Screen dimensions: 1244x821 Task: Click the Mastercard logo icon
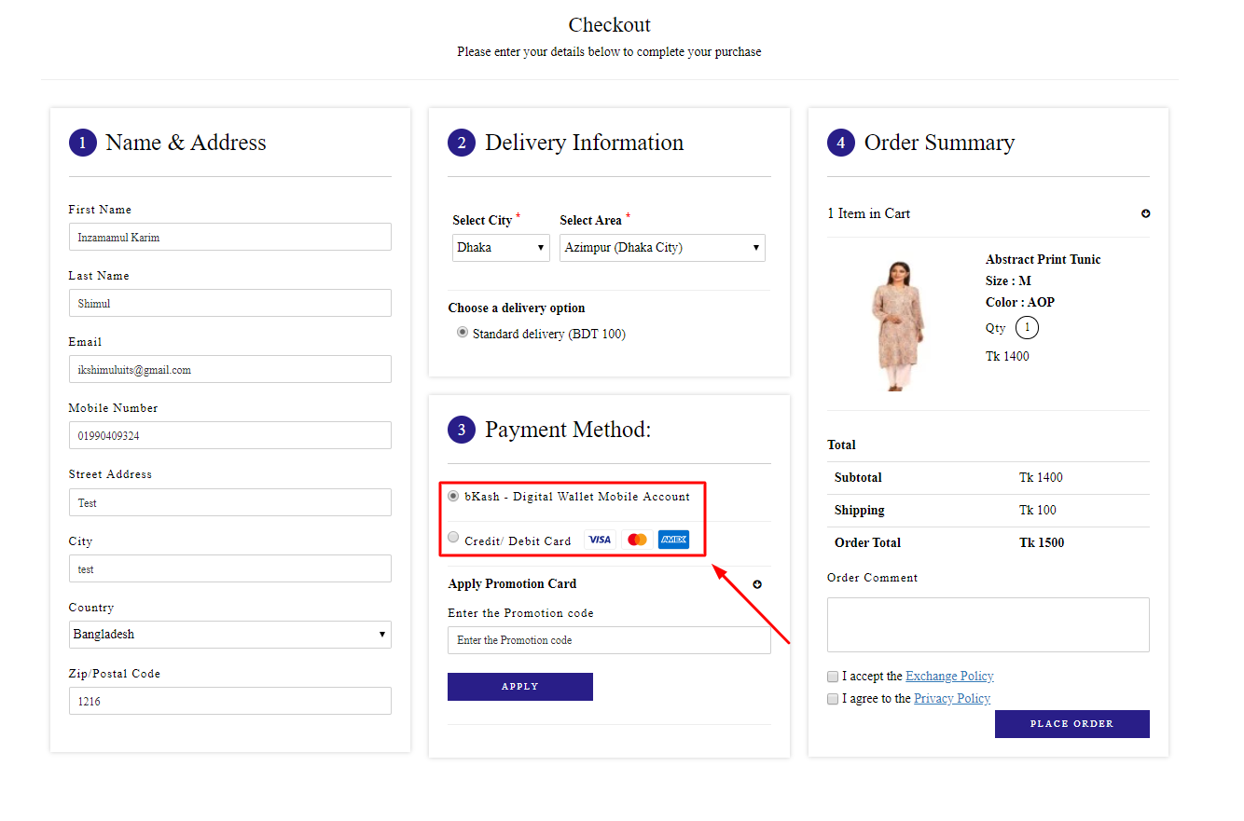[637, 540]
